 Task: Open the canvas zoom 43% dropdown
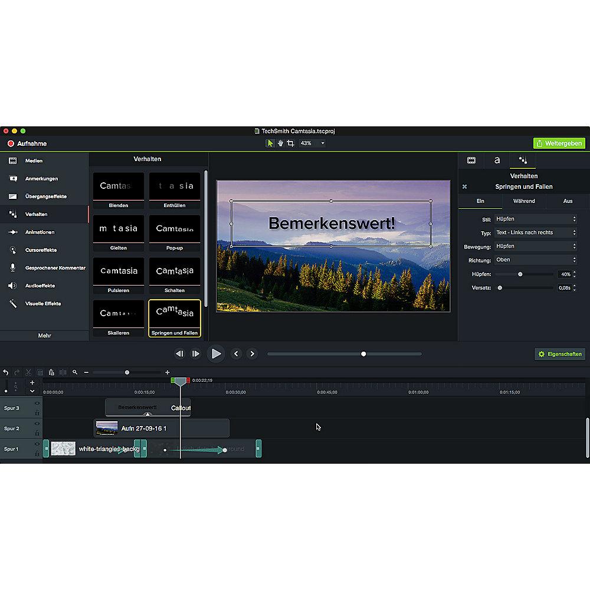(x=313, y=143)
